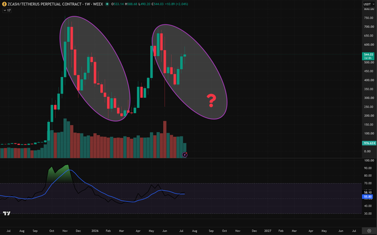377x235 pixels.
Task: Click the 250.00 price axis label
Action: (369, 107)
